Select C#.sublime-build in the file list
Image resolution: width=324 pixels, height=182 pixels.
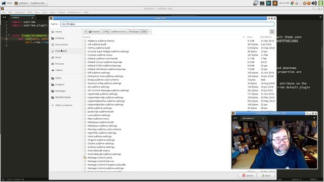coord(97,44)
